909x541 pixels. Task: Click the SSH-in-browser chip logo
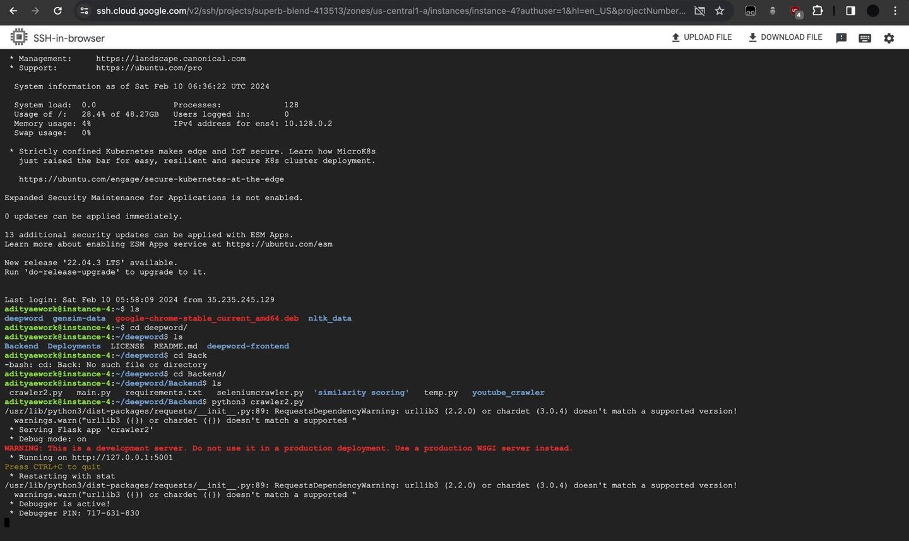(x=19, y=37)
